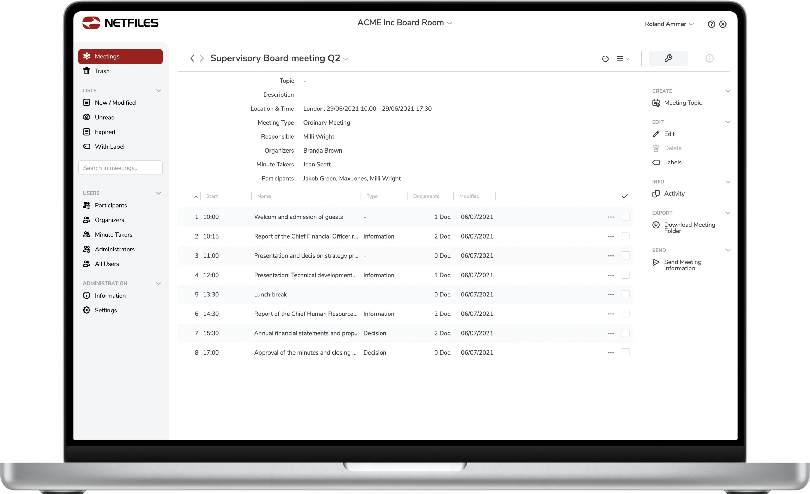810x494 pixels.
Task: Open more options for Lunch break row
Action: [x=611, y=294]
